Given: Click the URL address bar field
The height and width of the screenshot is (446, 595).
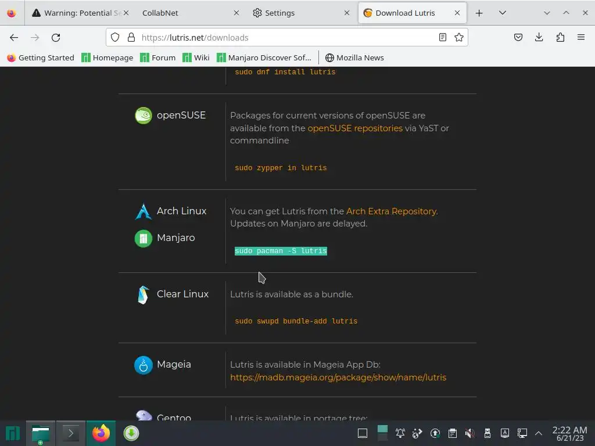Looking at the screenshot, I should point(286,38).
